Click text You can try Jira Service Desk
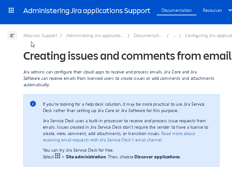 pos(78,150)
